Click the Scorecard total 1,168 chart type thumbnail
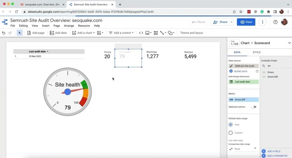292x158 pixels. pyautogui.click(x=234, y=43)
